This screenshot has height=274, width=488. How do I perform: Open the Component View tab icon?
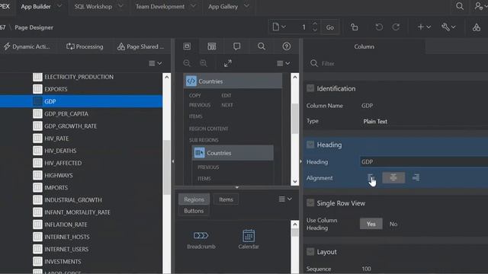tap(212, 46)
